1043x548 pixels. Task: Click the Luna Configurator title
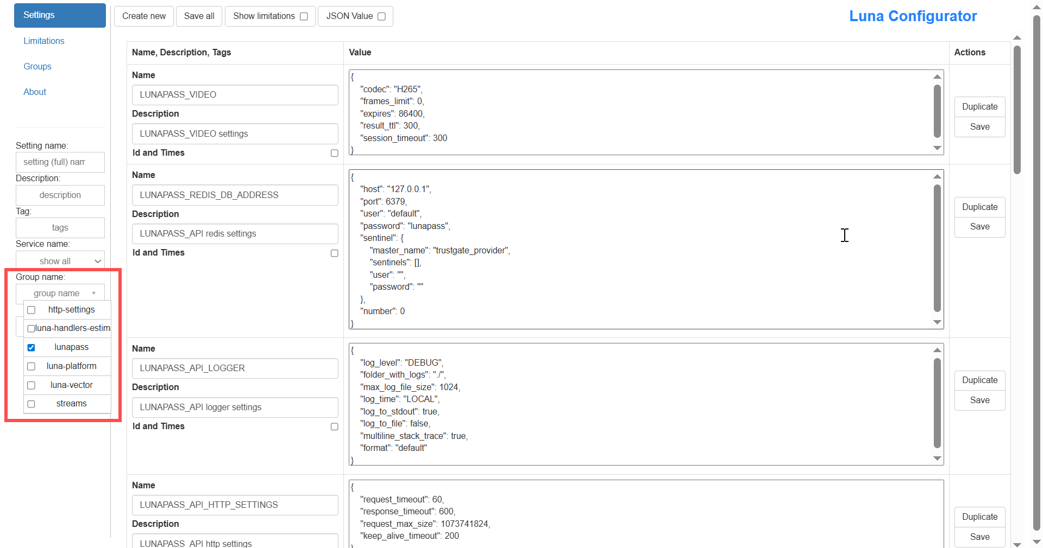[x=913, y=16]
